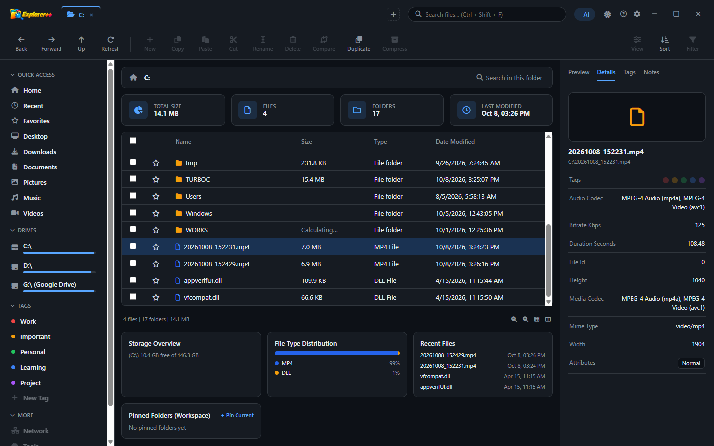The image size is (714, 446).
Task: Refresh the current folder listing
Action: [x=111, y=44]
